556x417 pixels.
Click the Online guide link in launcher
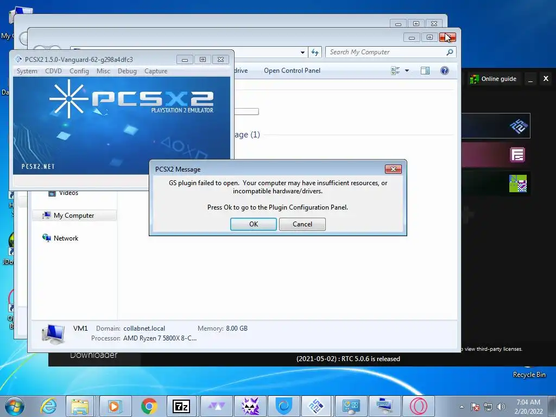click(x=498, y=79)
